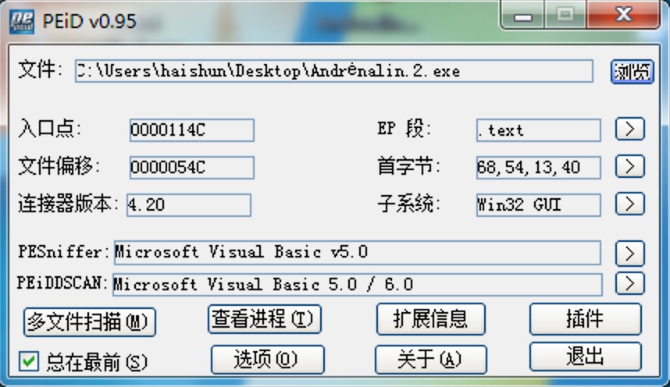
Task: Open the arrow button next to EP 段
Action: [x=630, y=129]
